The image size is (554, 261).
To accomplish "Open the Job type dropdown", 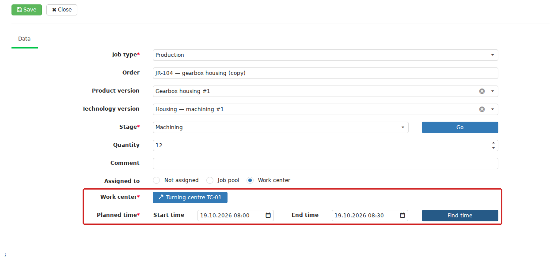I will [325, 55].
